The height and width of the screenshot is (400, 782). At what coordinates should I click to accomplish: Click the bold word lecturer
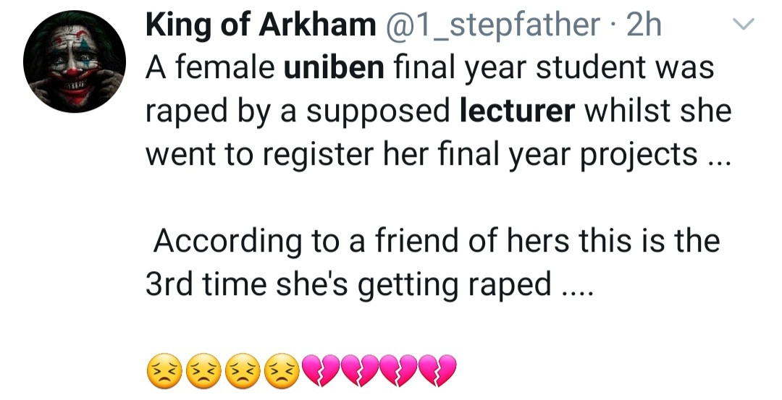pyautogui.click(x=518, y=111)
